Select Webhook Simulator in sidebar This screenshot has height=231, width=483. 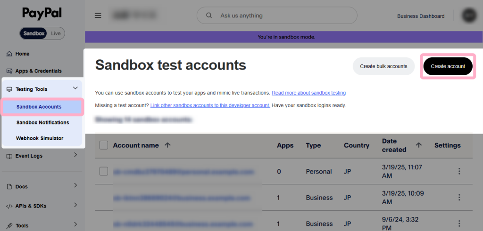pyautogui.click(x=40, y=138)
